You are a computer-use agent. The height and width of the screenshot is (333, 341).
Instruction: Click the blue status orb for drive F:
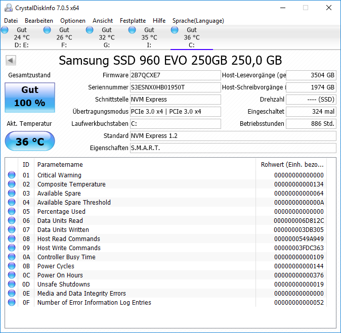pyautogui.click(x=47, y=30)
